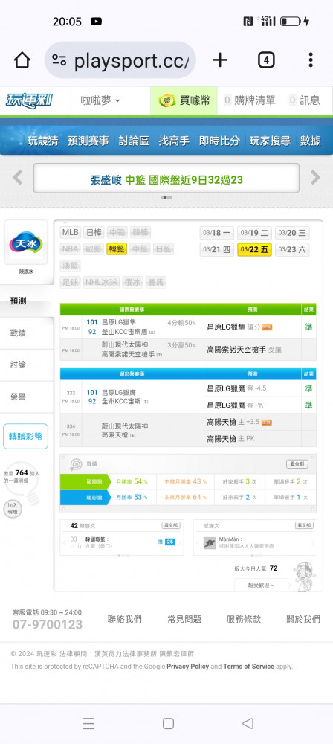Open 數據 in navigation bar
This screenshot has height=744, width=333.
(310, 141)
